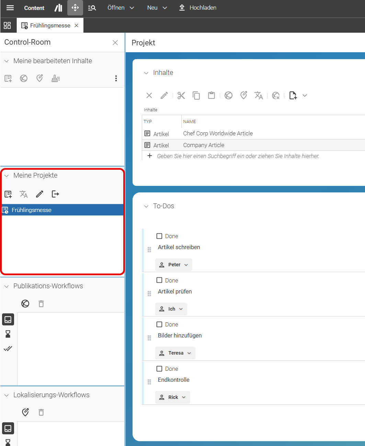Select the Frühlingsmesse project entry
The width and height of the screenshot is (365, 446).
click(x=62, y=210)
